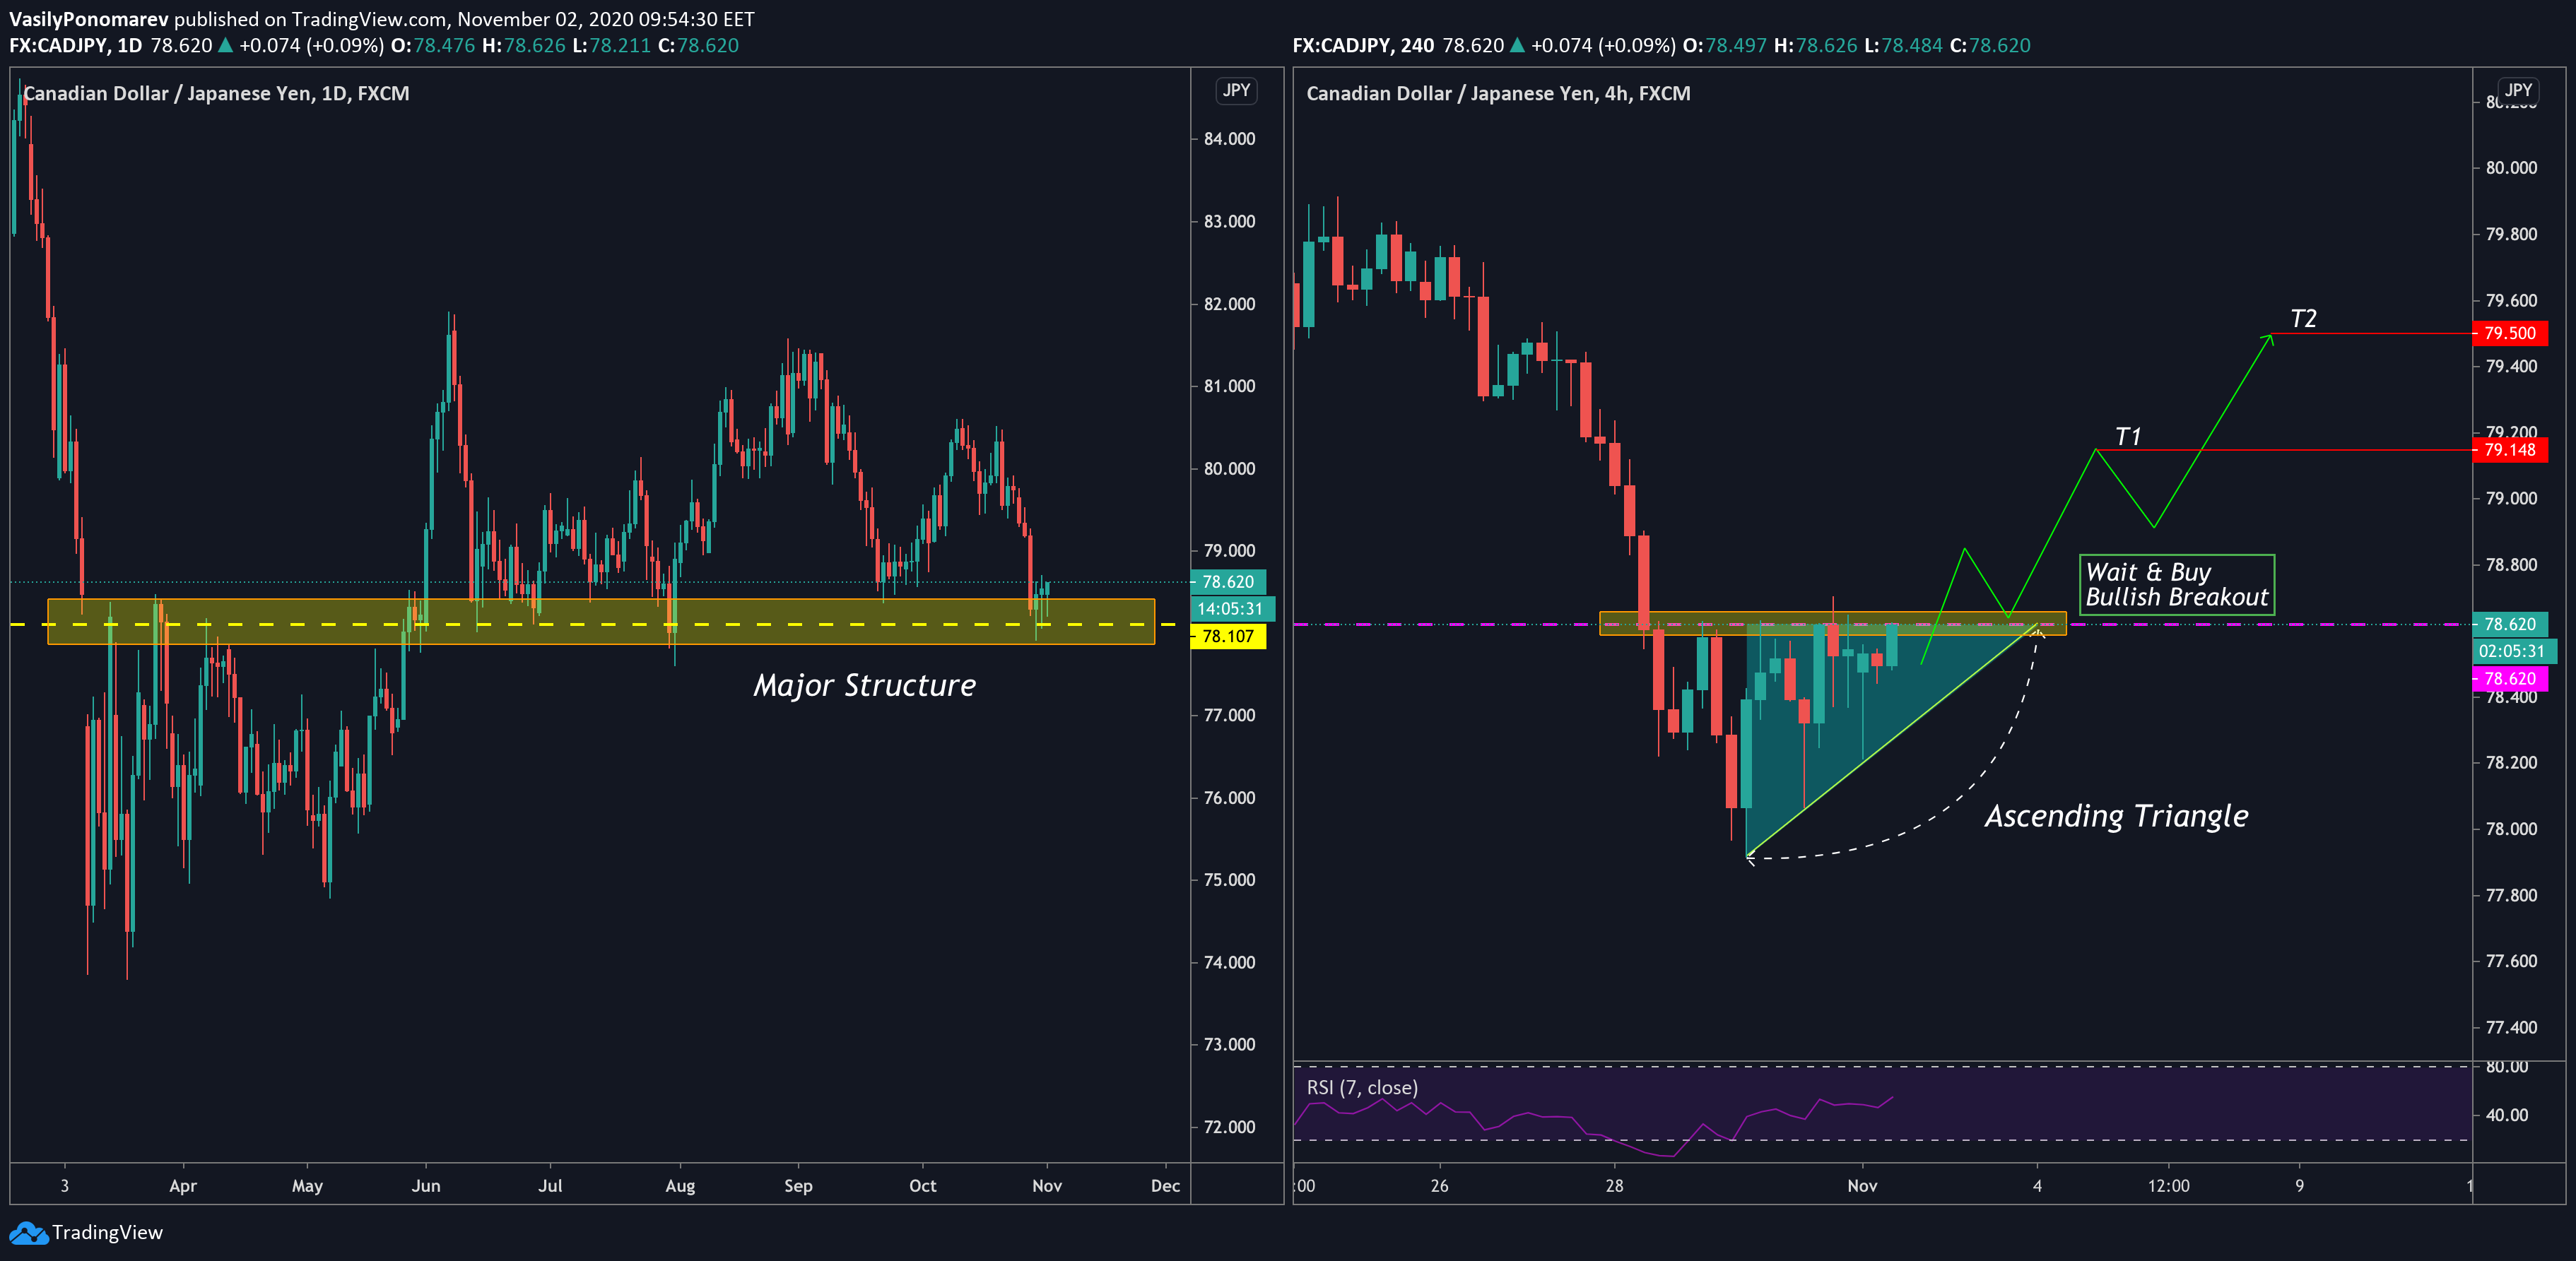This screenshot has width=2576, height=1261.
Task: Open the TradingView.com publisher text
Action: (369, 19)
